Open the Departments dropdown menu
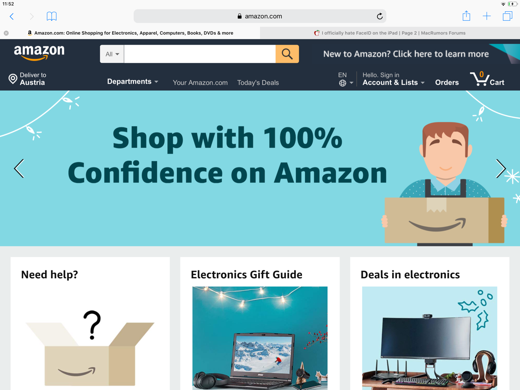The width and height of the screenshot is (520, 390). pos(133,81)
